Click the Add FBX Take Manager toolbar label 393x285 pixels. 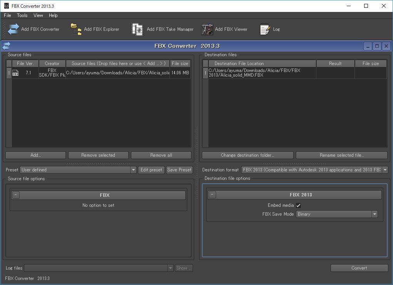(x=170, y=29)
